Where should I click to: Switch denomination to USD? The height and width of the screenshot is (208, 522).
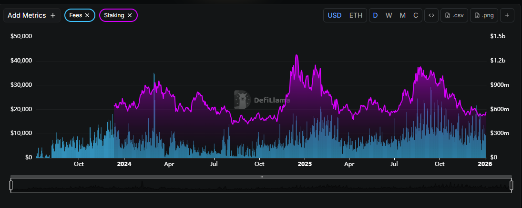(335, 15)
